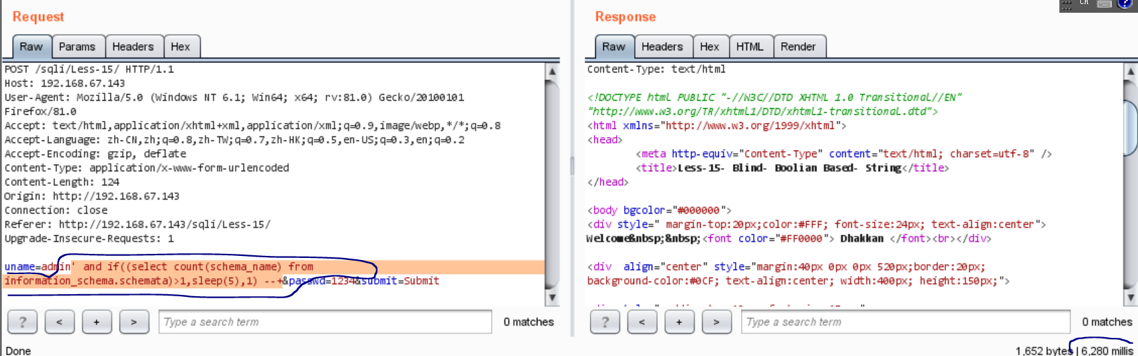Click the highlighted 'information_schema.schemata' payload text
This screenshot has width=1138, height=356.
click(88, 281)
